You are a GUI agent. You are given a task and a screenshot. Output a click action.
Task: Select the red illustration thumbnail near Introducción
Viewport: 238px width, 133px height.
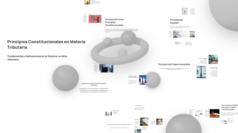pos(95,19)
